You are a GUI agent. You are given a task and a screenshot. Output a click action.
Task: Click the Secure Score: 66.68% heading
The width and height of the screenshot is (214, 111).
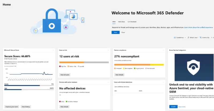coord(17,56)
